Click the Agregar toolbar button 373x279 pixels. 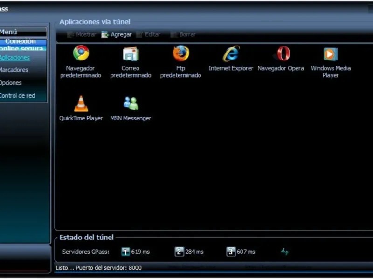(116, 34)
